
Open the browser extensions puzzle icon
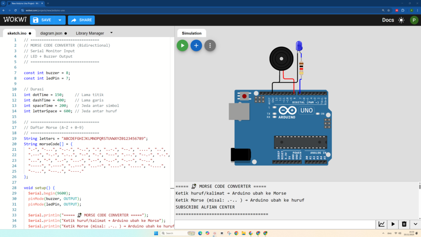tap(403, 10)
